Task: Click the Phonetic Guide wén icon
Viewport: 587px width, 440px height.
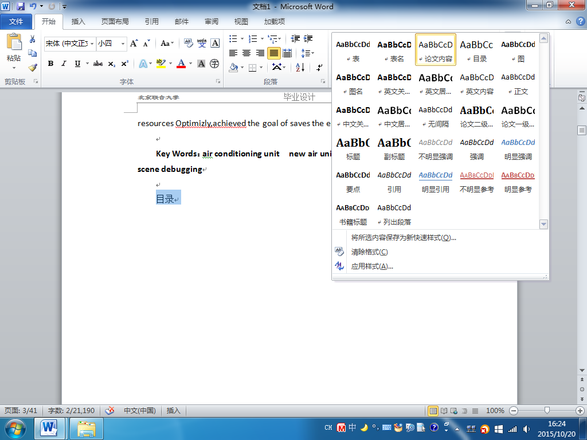Action: 202,44
